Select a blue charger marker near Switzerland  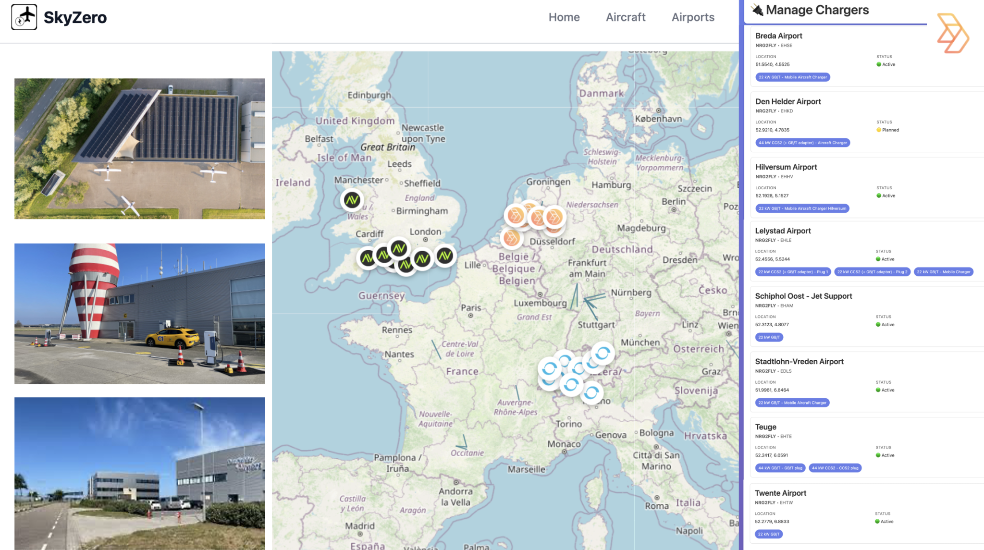(x=549, y=367)
